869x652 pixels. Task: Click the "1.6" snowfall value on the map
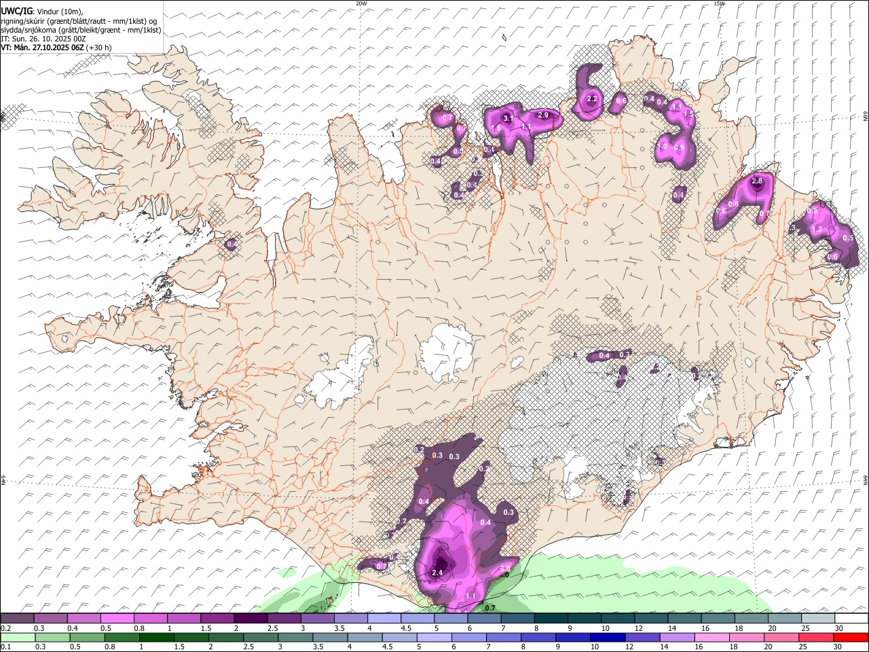coord(496,128)
